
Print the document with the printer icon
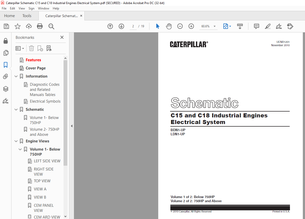tap(40, 26)
